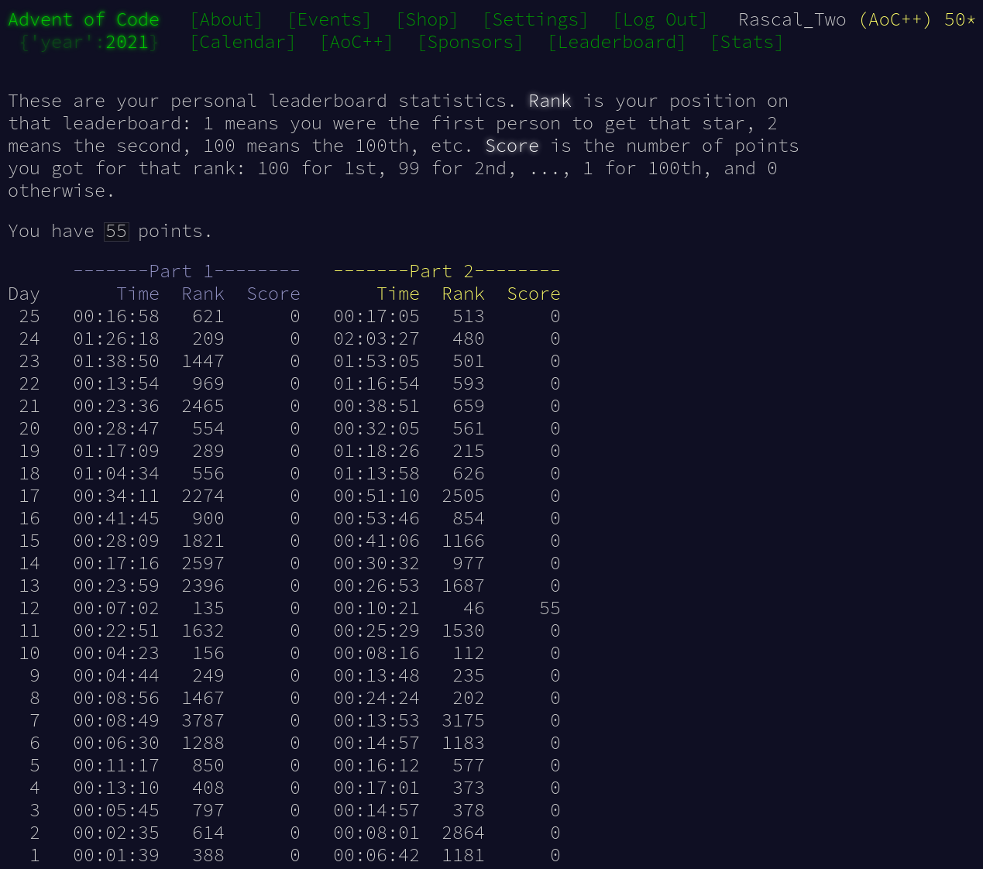
Task: Click the 50* star count
Action: pos(960,19)
